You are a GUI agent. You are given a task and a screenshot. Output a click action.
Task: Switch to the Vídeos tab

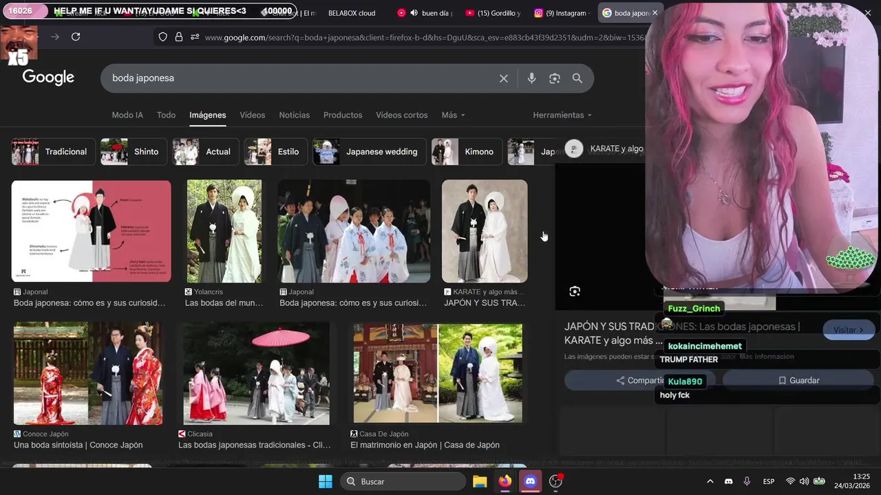(252, 115)
